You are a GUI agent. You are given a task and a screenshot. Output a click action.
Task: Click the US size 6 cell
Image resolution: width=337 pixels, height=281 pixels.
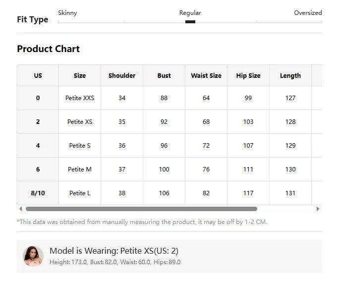[x=38, y=169]
